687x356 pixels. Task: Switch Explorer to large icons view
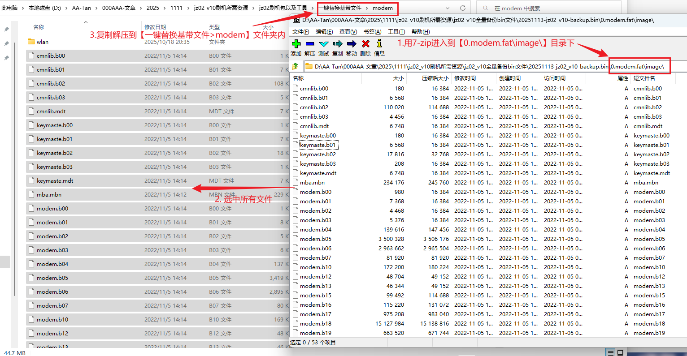(620, 352)
